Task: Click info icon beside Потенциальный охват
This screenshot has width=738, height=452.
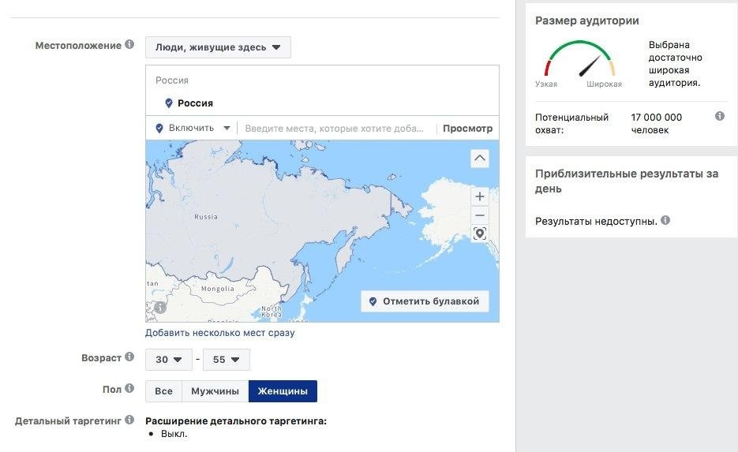Action: coord(720,116)
